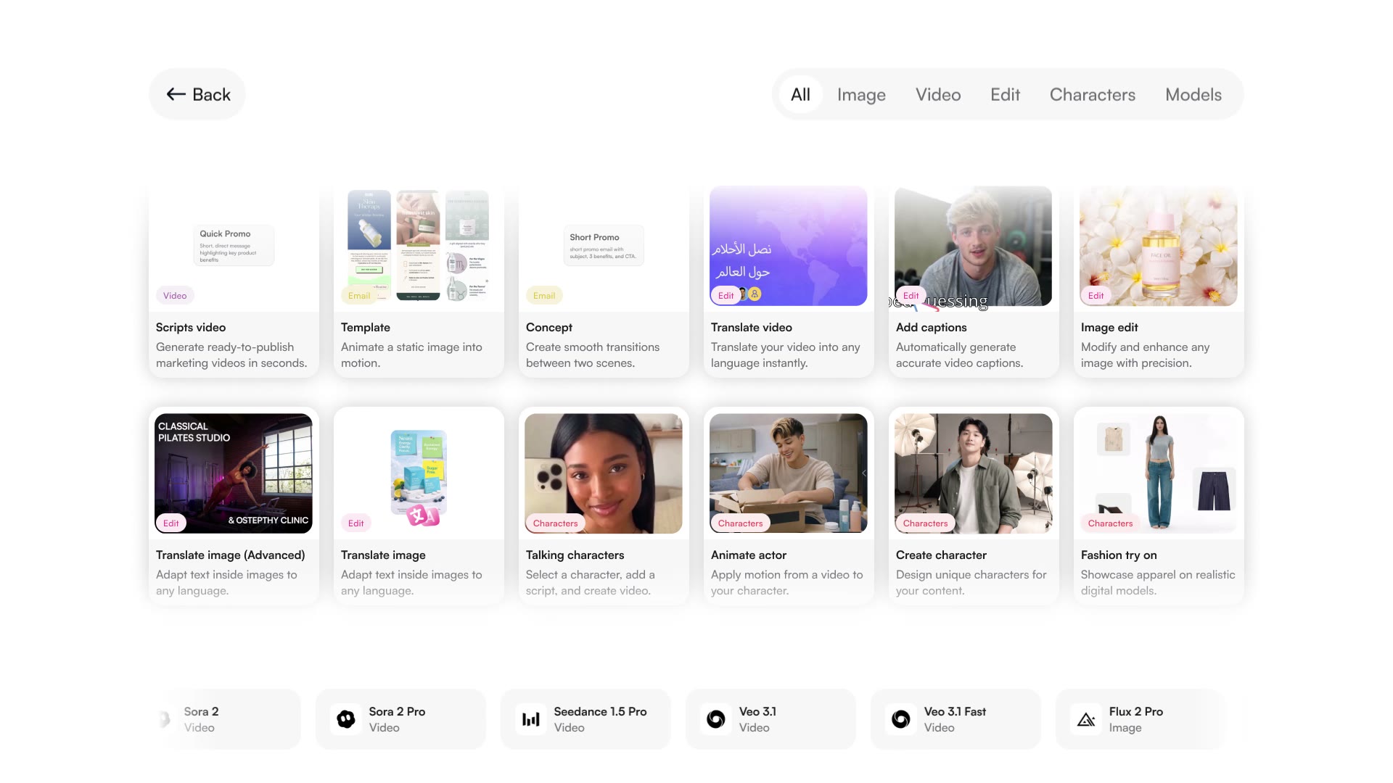Click the Flux 2 Pro triangle icon
This screenshot has width=1393, height=783.
(1086, 719)
